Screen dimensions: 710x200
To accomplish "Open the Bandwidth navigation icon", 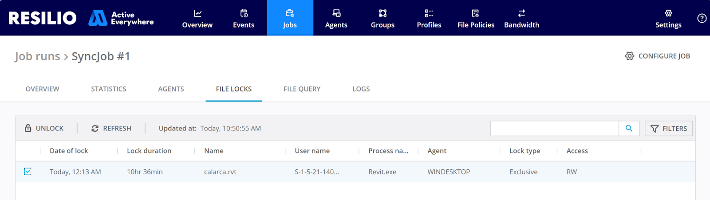I will [x=521, y=14].
